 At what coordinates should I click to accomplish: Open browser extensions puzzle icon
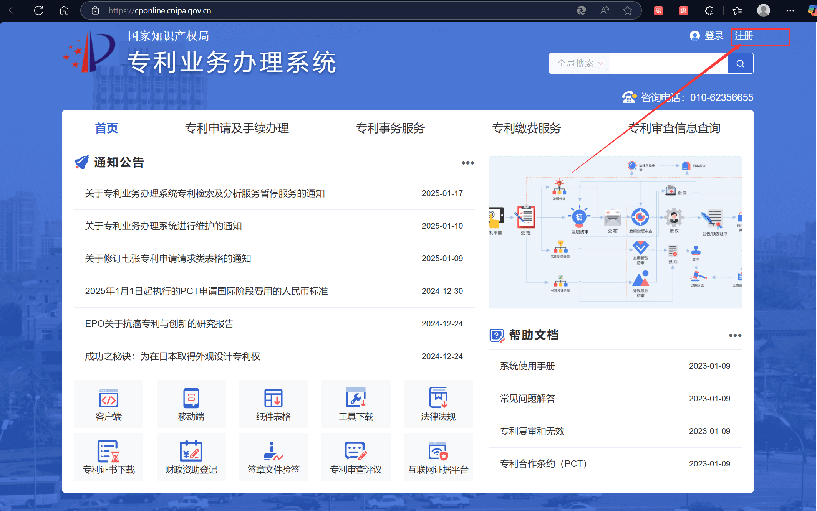709,10
